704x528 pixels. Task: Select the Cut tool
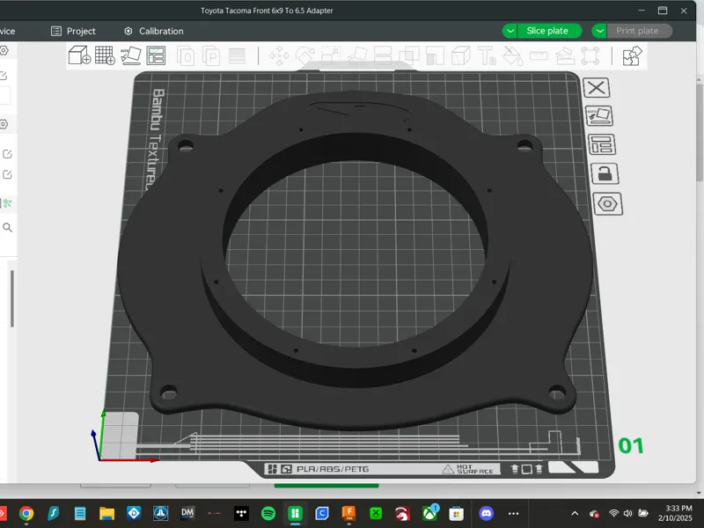point(383,56)
